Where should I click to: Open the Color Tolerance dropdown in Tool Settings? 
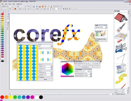[x=91, y=74]
